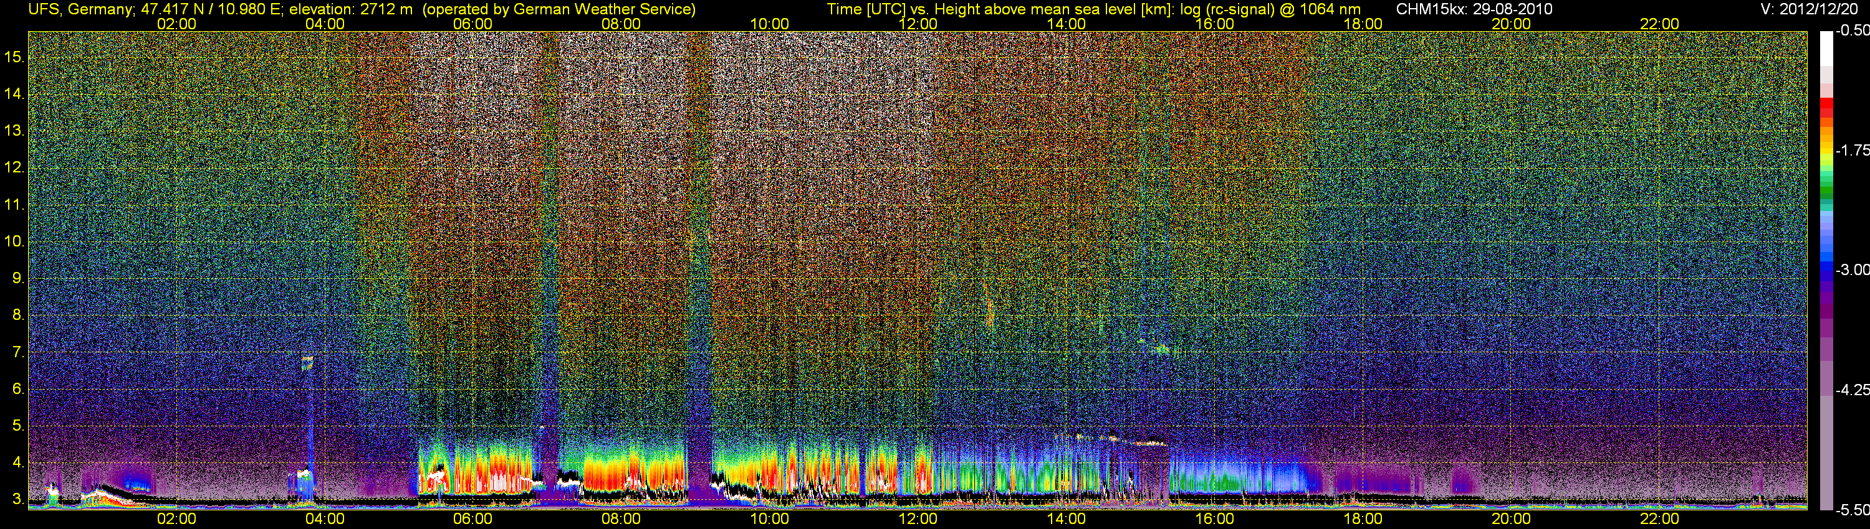Click the height axis label '11.'
Image resolution: width=1870 pixels, height=529 pixels.
click(14, 204)
